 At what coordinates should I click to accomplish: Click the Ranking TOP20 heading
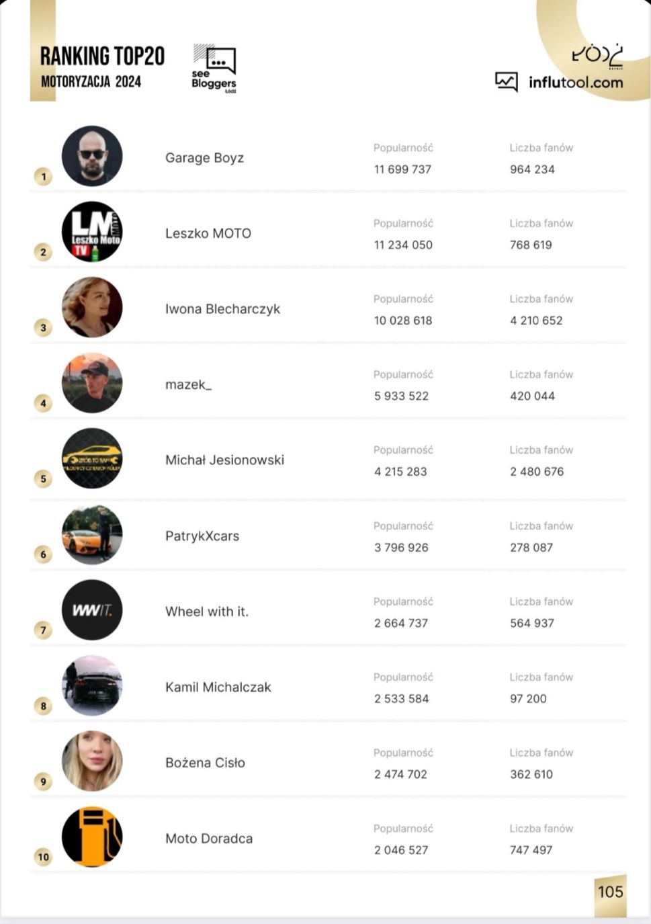coord(102,56)
